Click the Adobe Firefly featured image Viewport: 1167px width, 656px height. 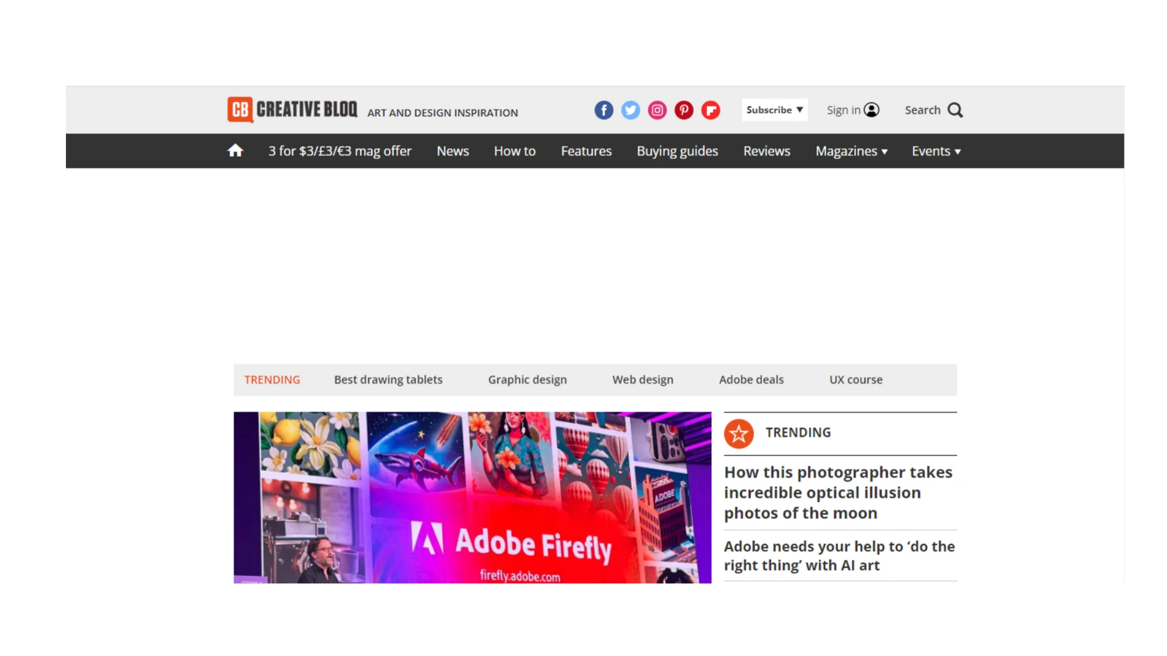[472, 497]
